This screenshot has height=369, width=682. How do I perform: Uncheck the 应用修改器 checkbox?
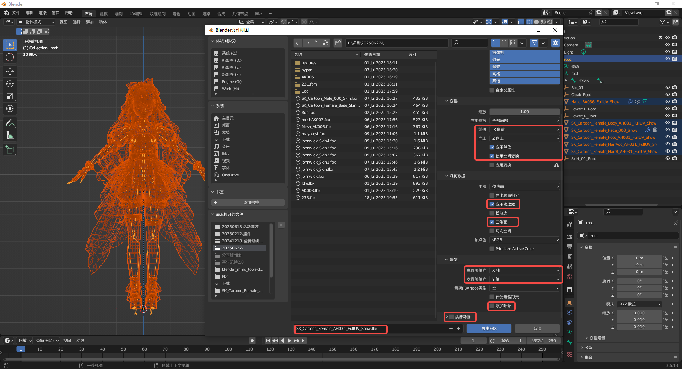click(x=492, y=204)
